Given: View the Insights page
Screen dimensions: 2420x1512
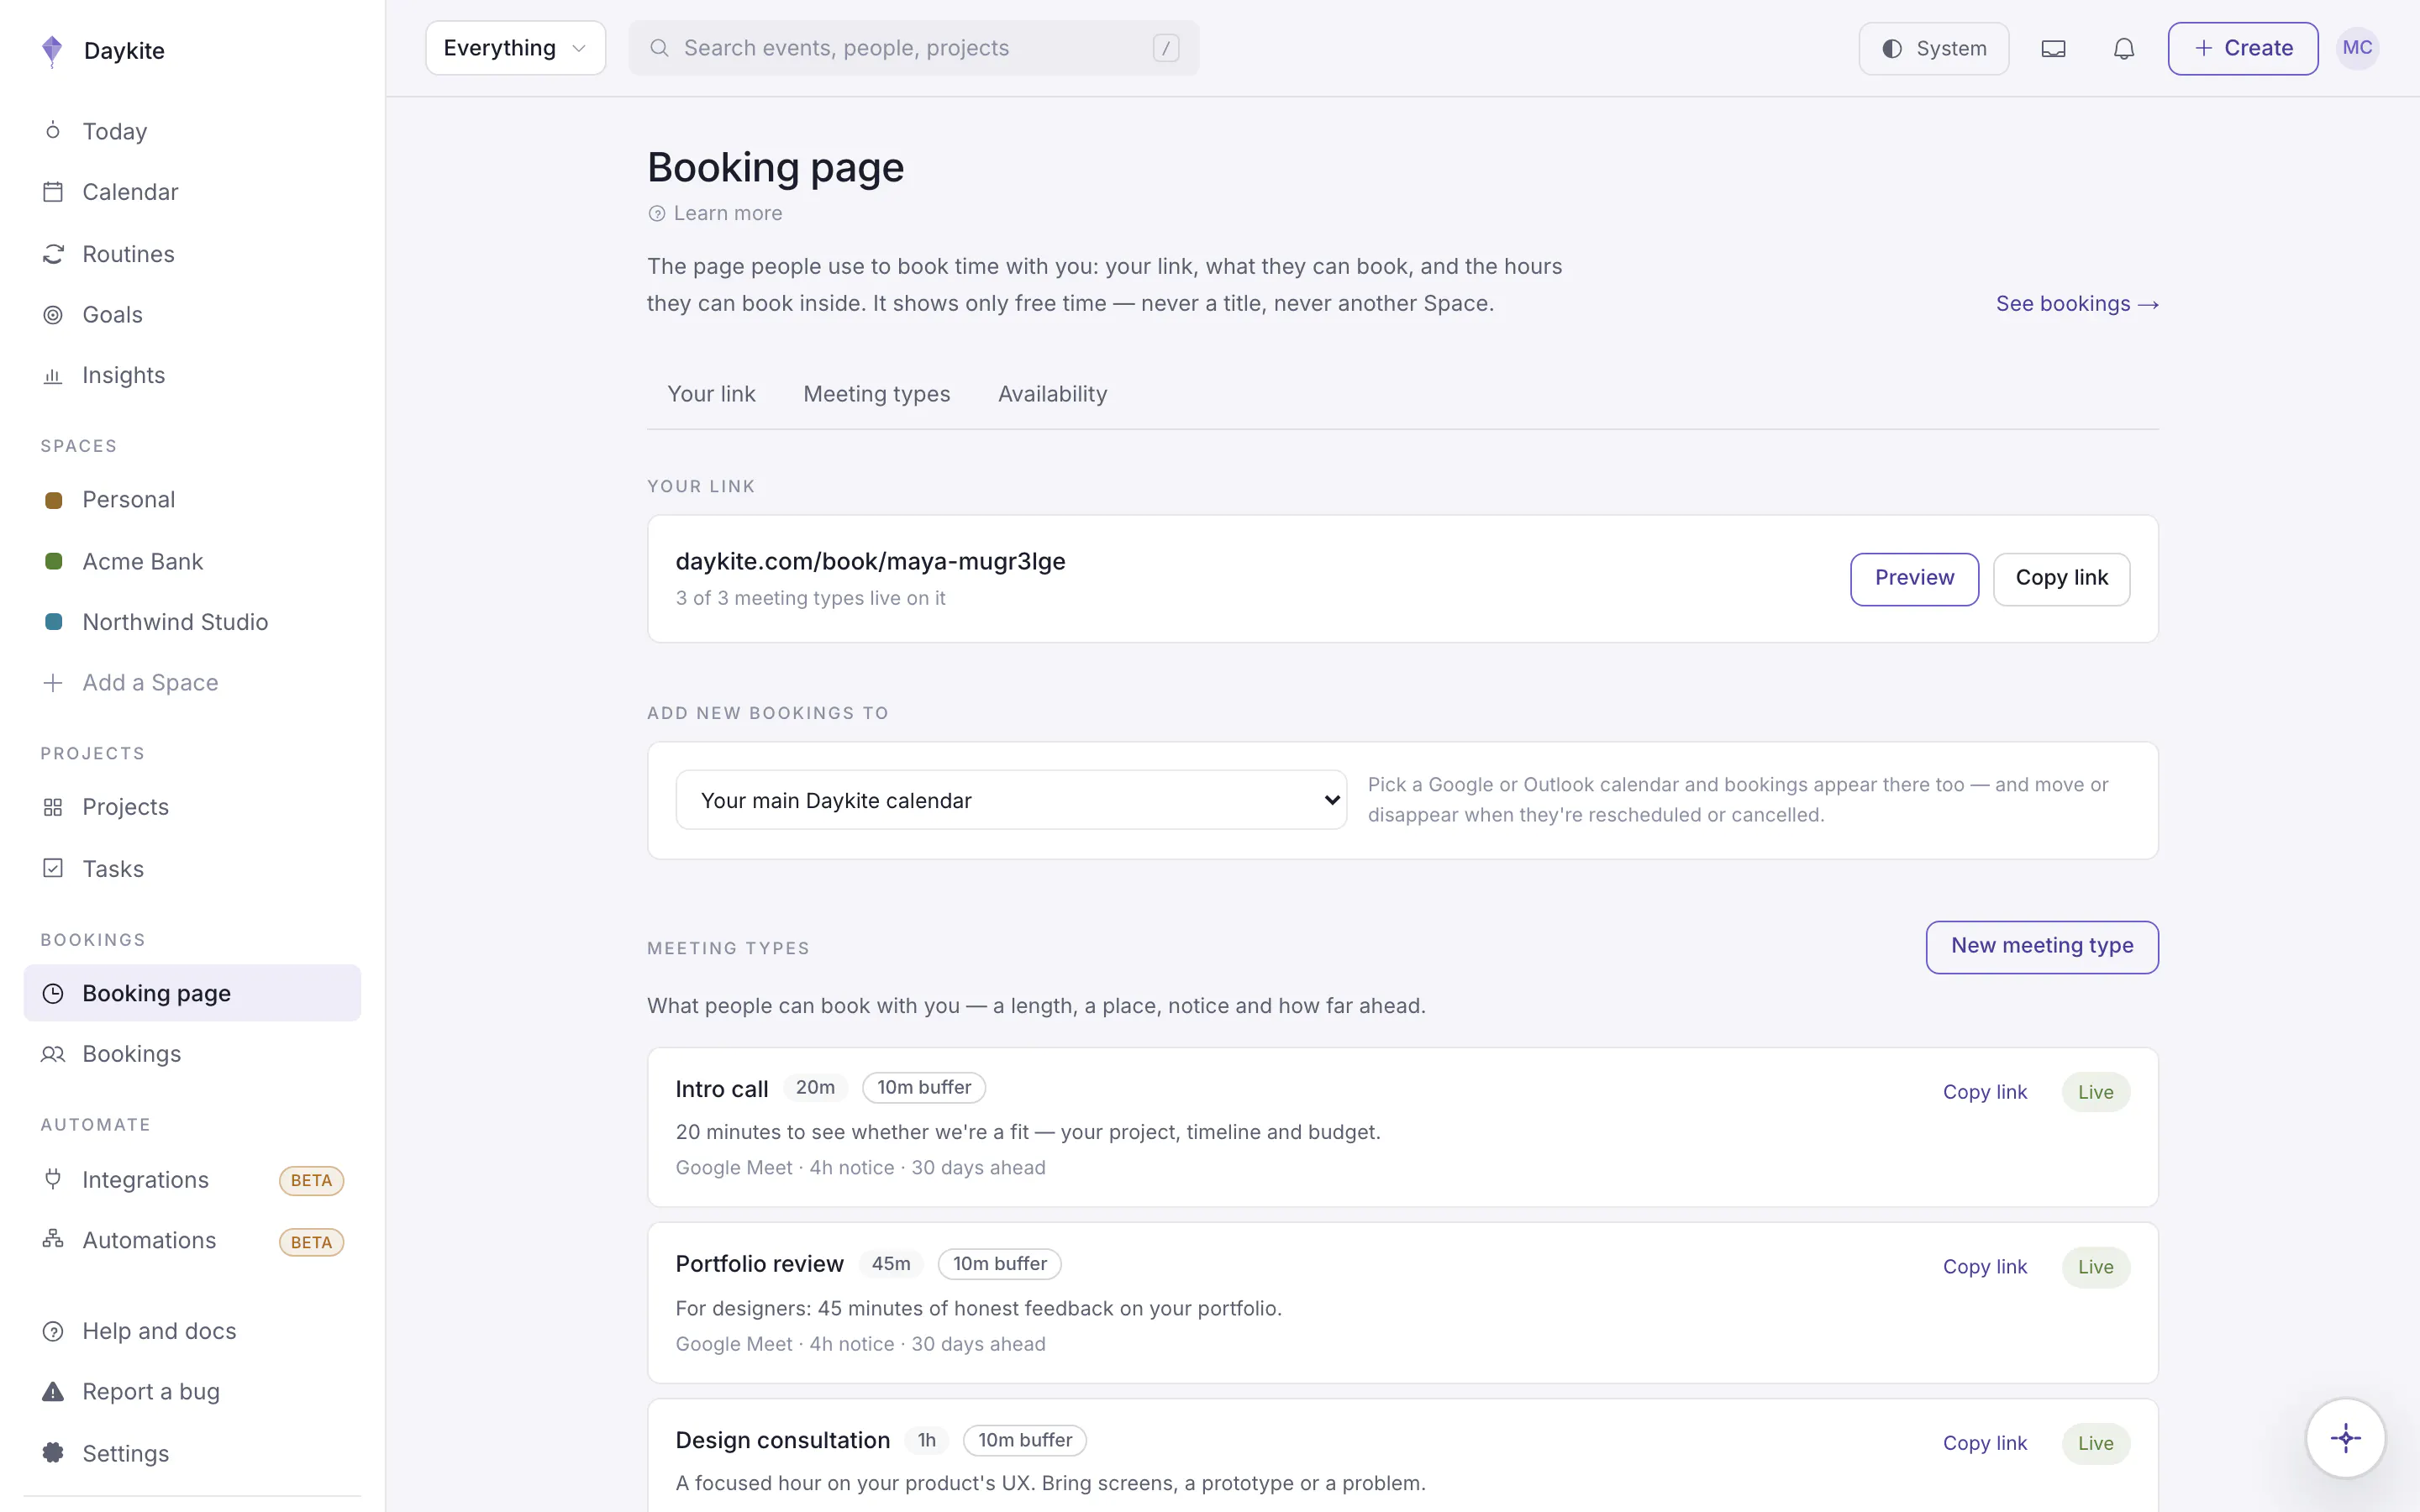Looking at the screenshot, I should tap(192, 376).
